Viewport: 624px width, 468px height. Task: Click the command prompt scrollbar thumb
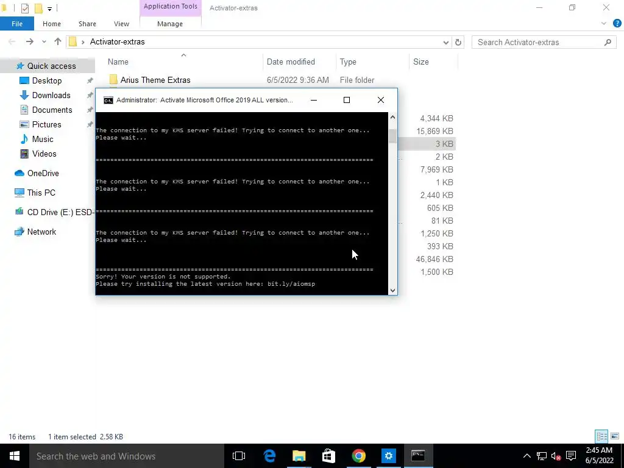click(x=393, y=136)
